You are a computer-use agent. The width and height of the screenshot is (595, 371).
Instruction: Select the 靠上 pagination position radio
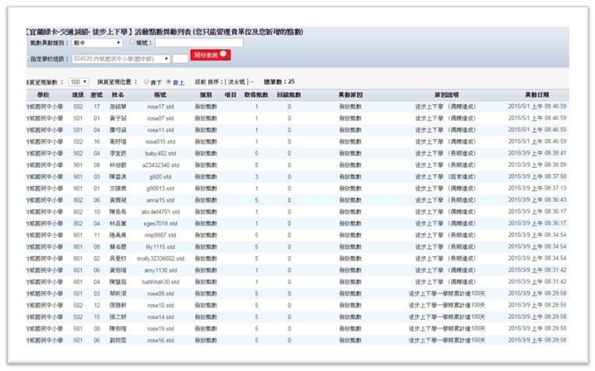coord(169,81)
